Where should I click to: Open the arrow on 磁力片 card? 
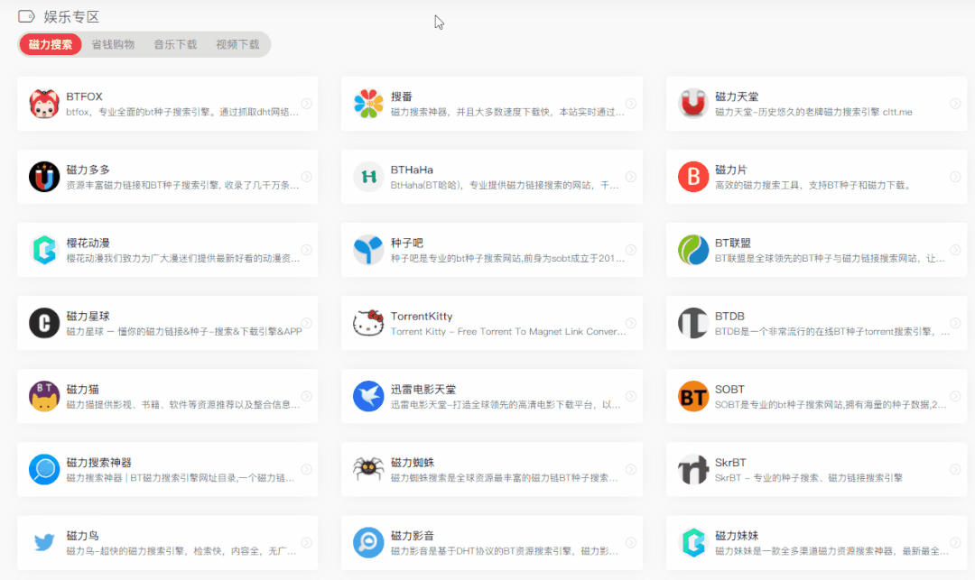(955, 177)
